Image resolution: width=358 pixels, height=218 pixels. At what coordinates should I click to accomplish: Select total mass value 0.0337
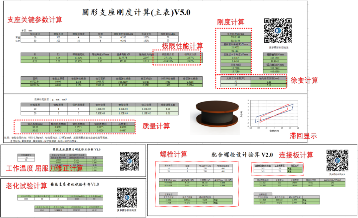click(123, 131)
